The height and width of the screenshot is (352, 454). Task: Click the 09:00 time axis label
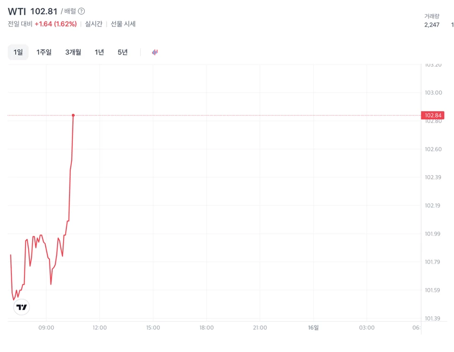[46, 328]
